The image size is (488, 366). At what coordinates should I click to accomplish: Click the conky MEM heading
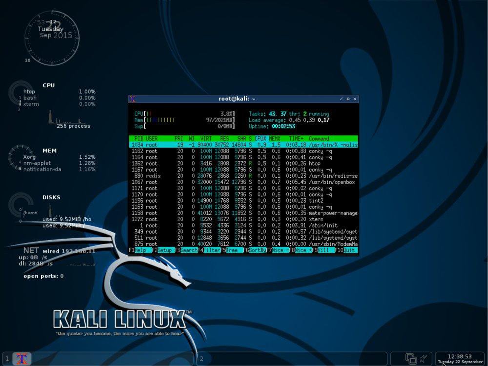click(x=49, y=151)
